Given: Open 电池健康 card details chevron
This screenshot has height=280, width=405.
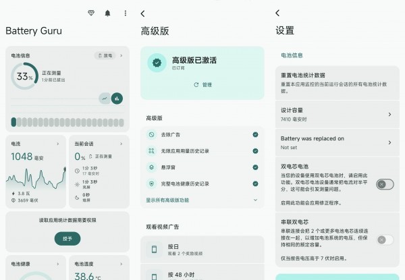Looking at the screenshot, I should click(x=58, y=264).
